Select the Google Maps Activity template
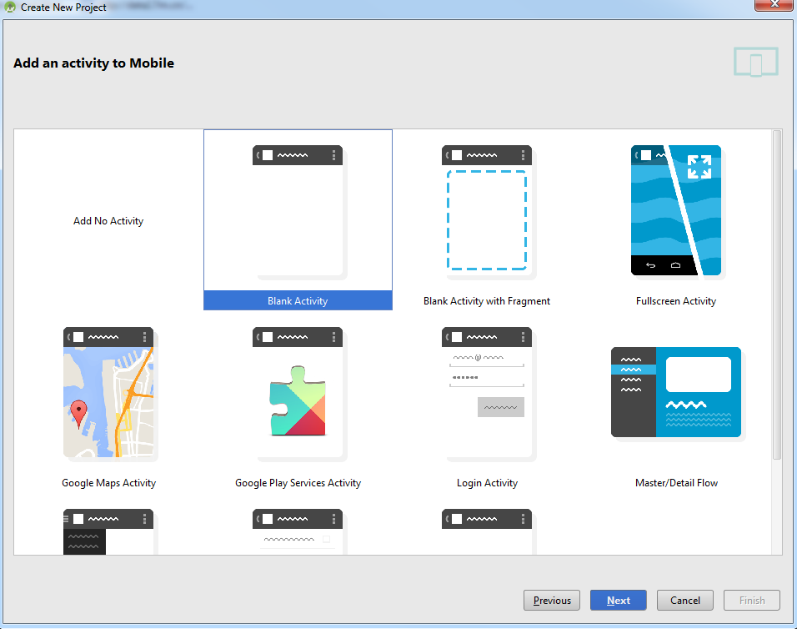The image size is (797, 629). coord(108,394)
